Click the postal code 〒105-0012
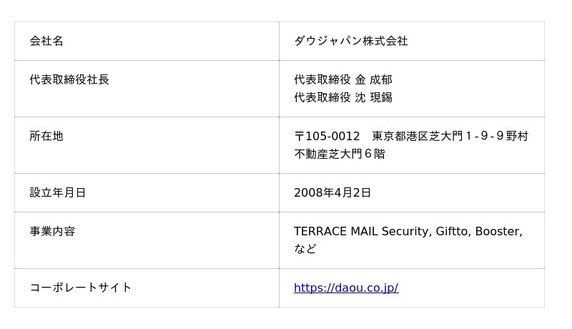The width and height of the screenshot is (572, 329). pos(327,137)
